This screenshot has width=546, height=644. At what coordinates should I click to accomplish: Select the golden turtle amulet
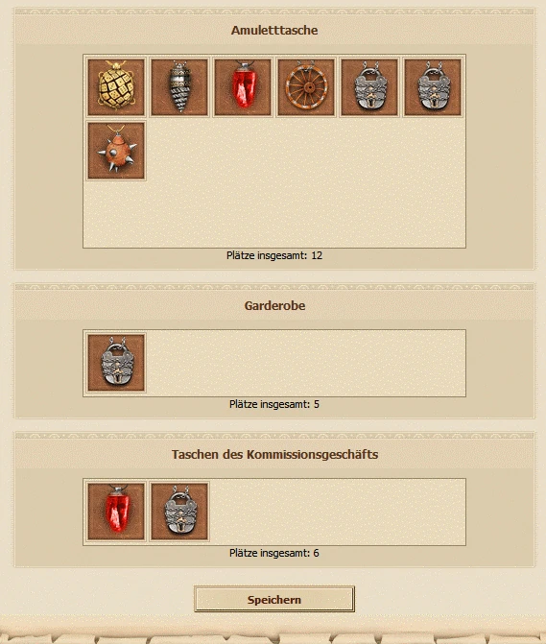[x=116, y=87]
